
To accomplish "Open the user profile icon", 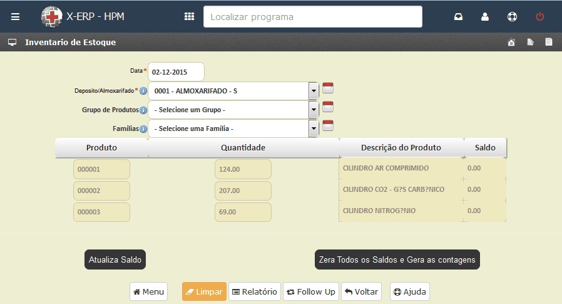I will coord(485,16).
